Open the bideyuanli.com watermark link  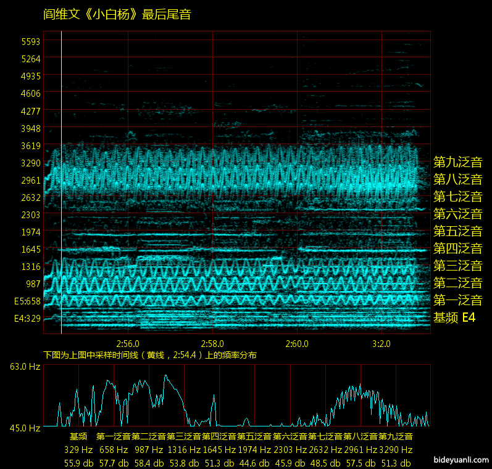coord(461,460)
